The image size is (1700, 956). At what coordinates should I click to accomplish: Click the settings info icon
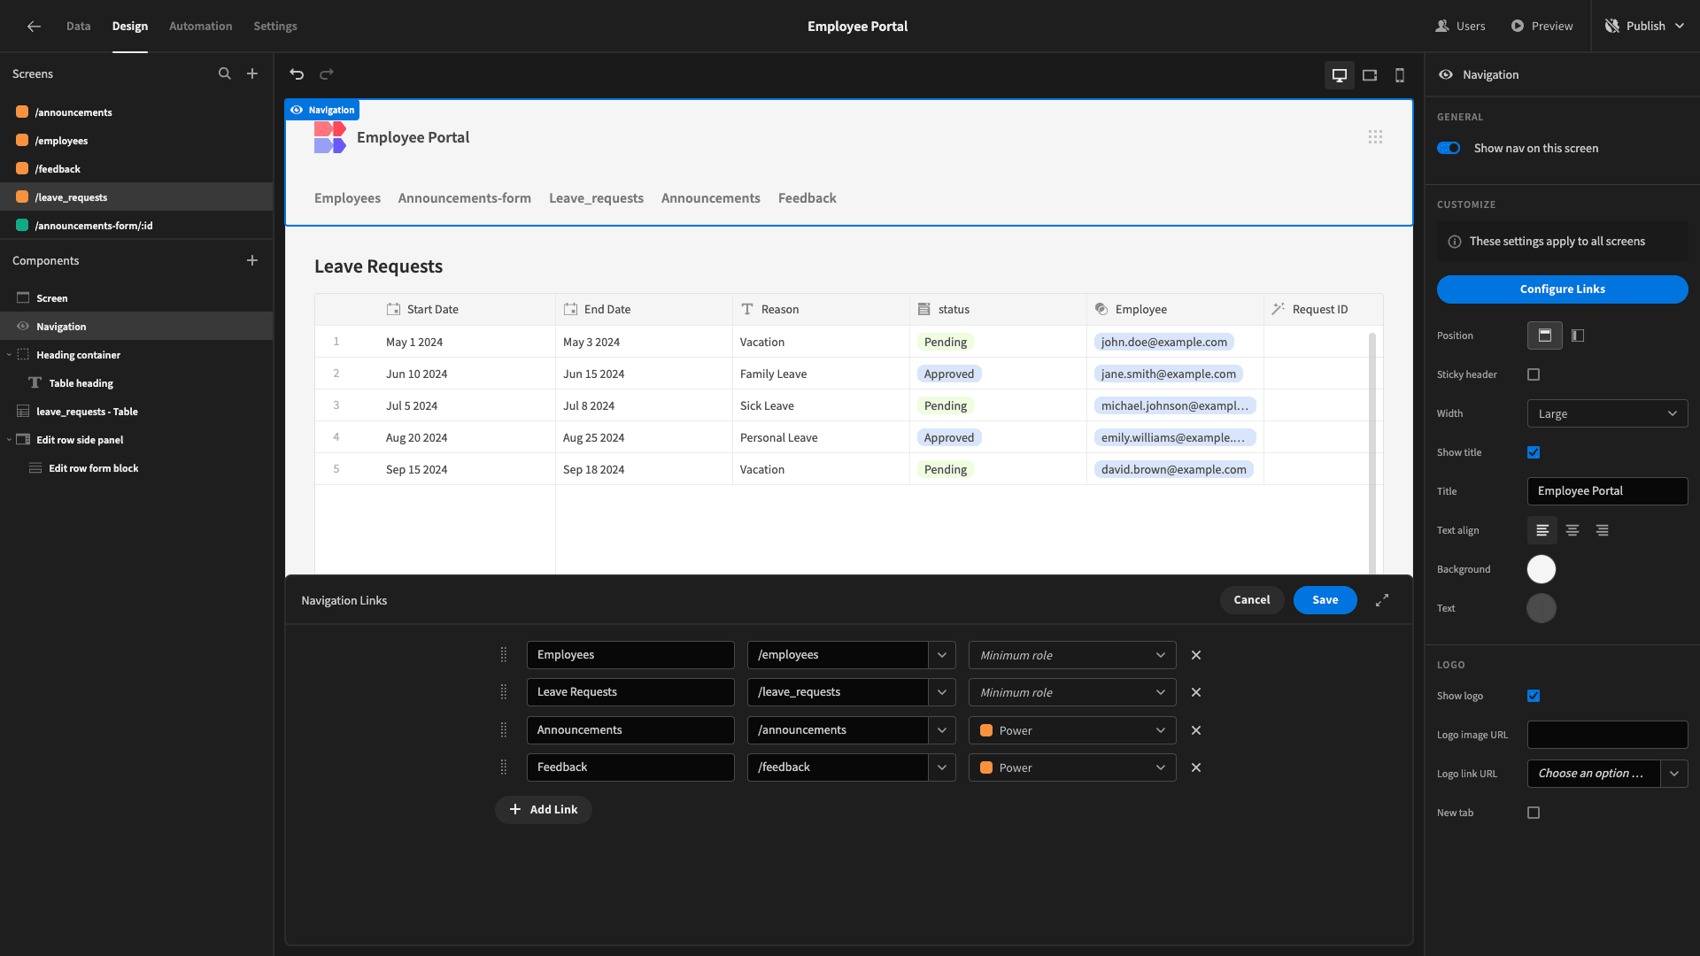pos(1454,242)
